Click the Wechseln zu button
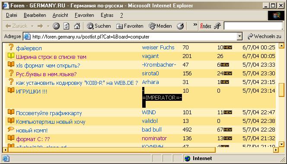Screen dimensions: 287x164 tap(264, 36)
